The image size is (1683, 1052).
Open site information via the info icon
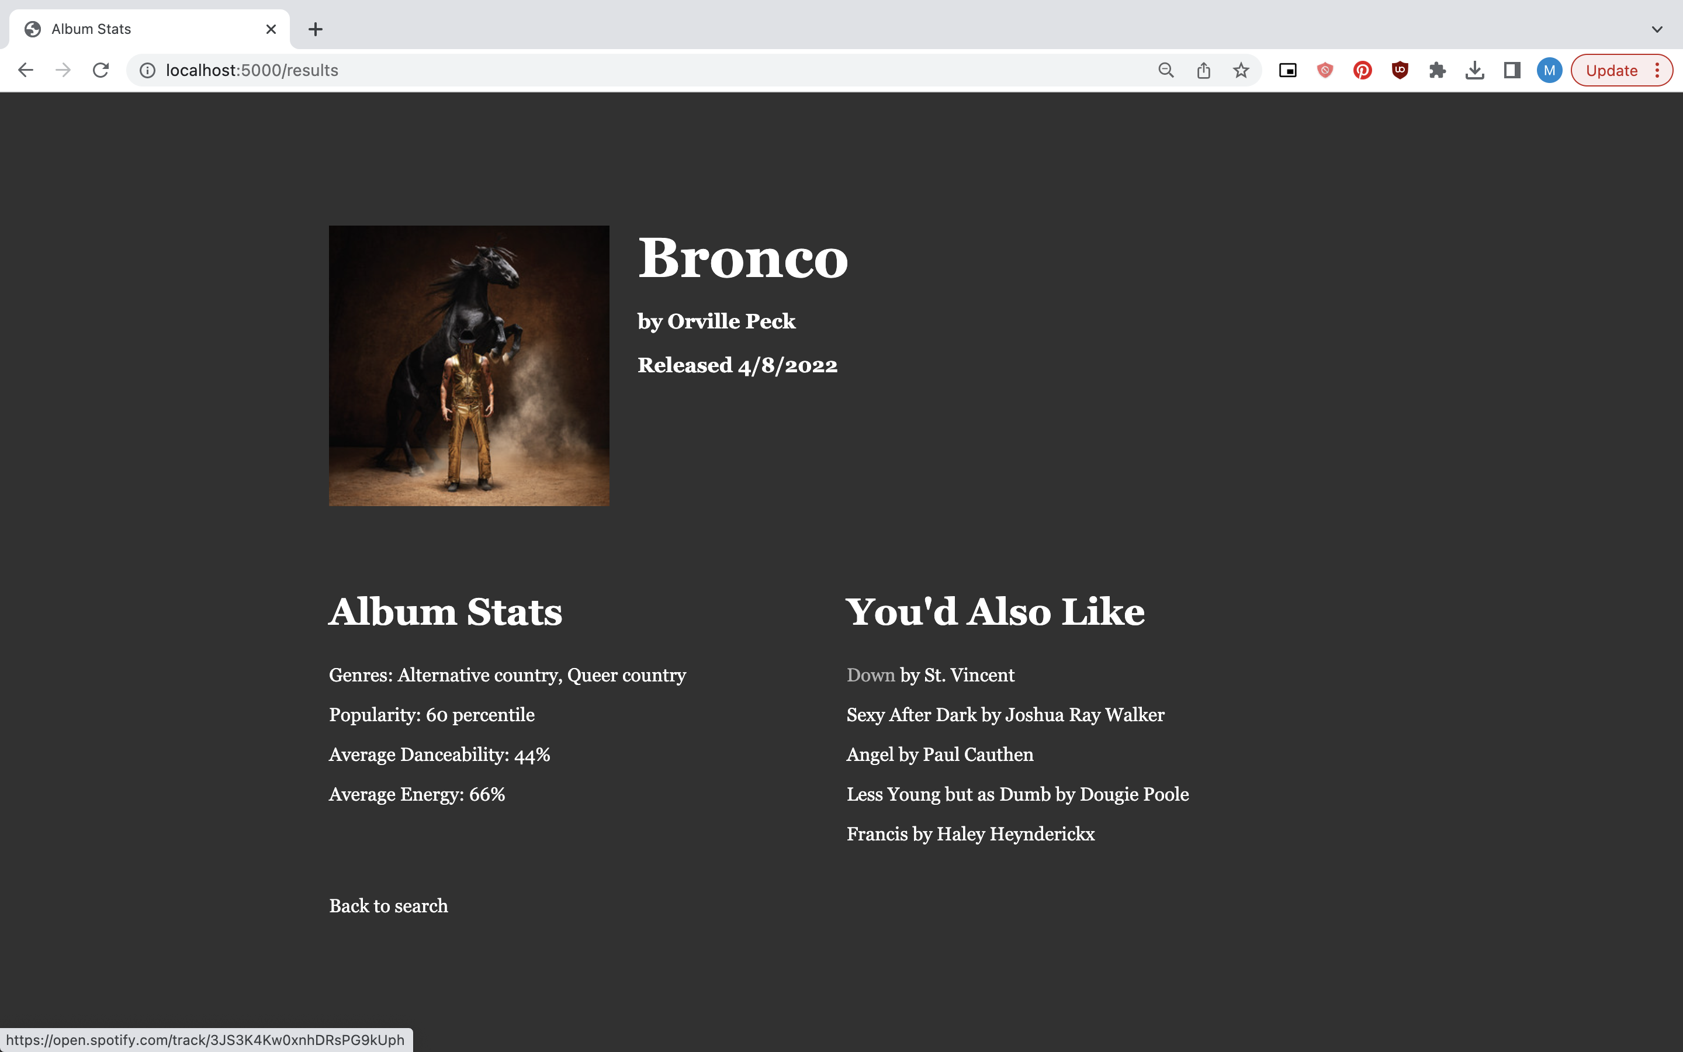(147, 70)
